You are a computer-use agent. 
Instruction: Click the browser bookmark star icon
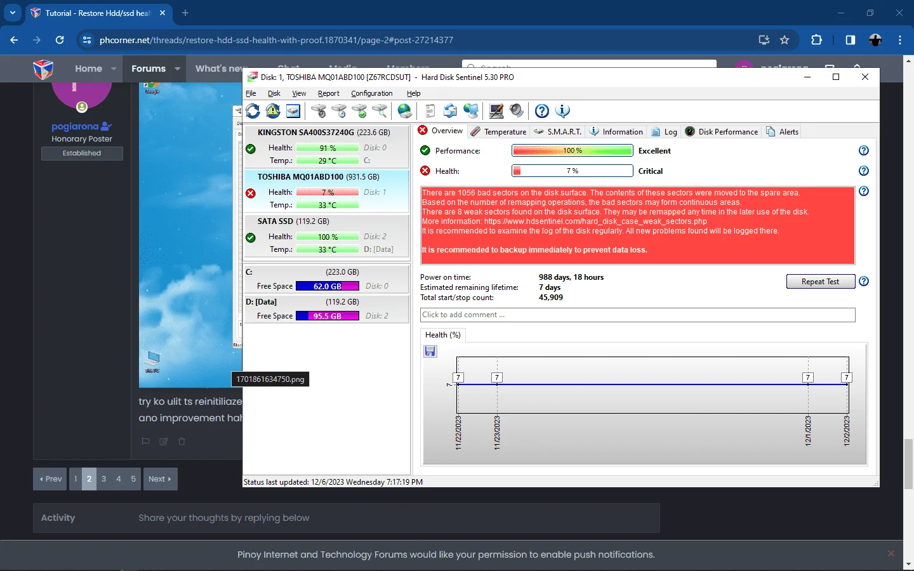click(785, 40)
